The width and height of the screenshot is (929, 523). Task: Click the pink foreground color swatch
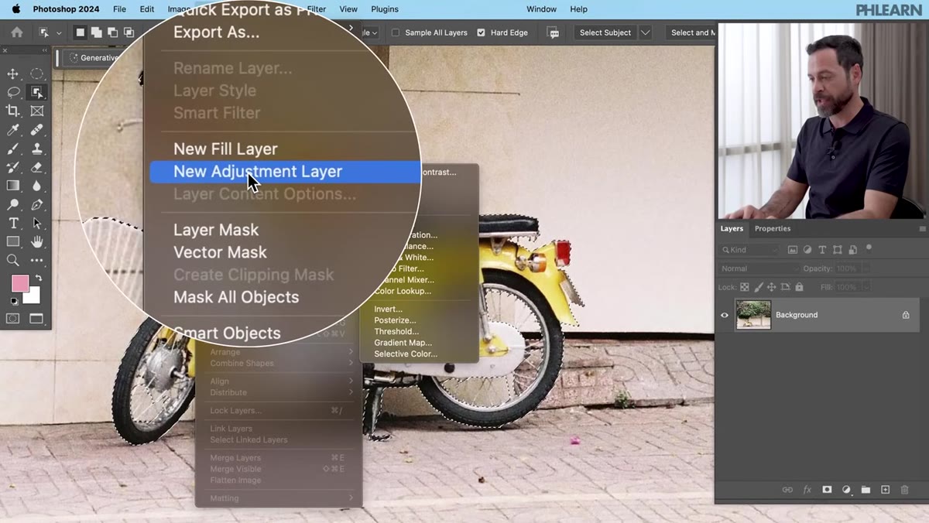pyautogui.click(x=19, y=283)
